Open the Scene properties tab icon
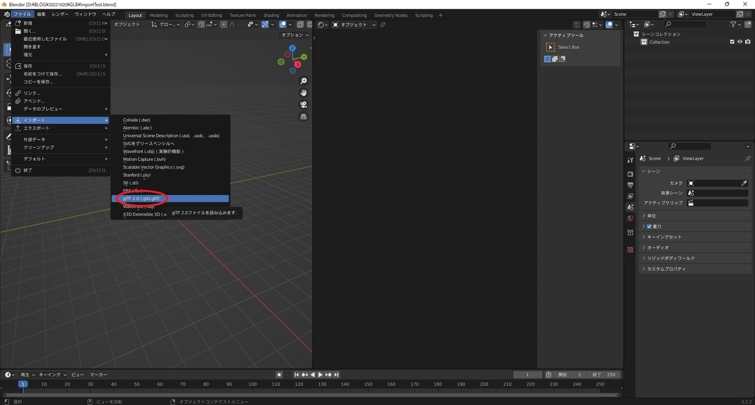This screenshot has width=755, height=405. (x=630, y=207)
